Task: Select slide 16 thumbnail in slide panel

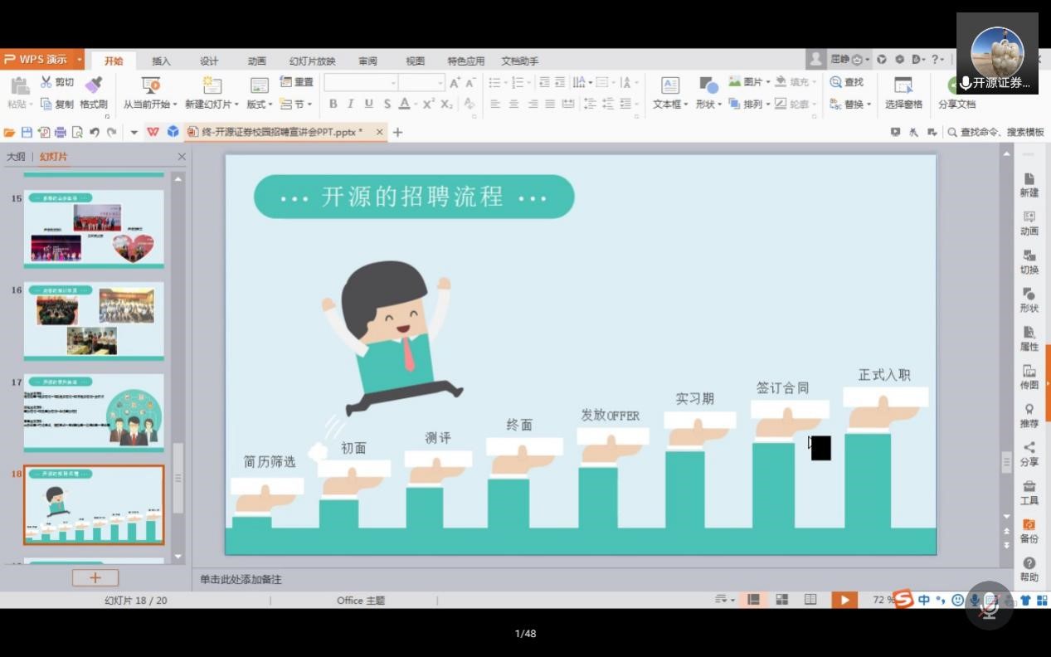Action: [x=94, y=321]
